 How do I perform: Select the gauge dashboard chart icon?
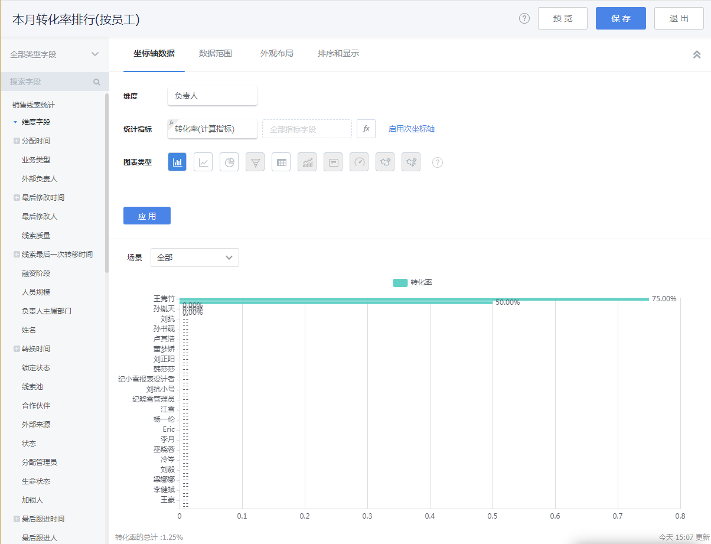359,162
